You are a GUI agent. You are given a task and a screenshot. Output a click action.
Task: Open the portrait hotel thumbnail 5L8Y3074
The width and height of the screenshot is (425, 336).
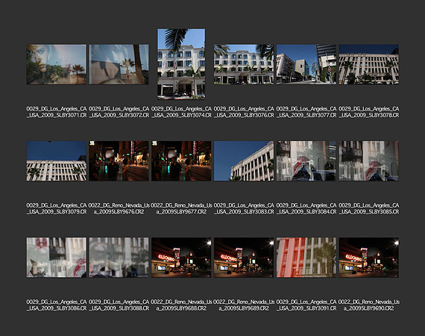point(181,64)
